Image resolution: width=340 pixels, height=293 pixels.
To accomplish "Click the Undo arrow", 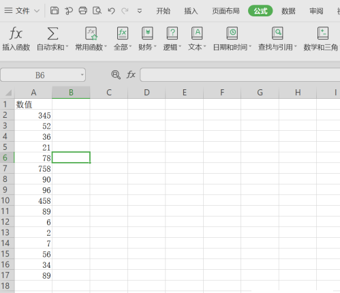I will 111,11.
